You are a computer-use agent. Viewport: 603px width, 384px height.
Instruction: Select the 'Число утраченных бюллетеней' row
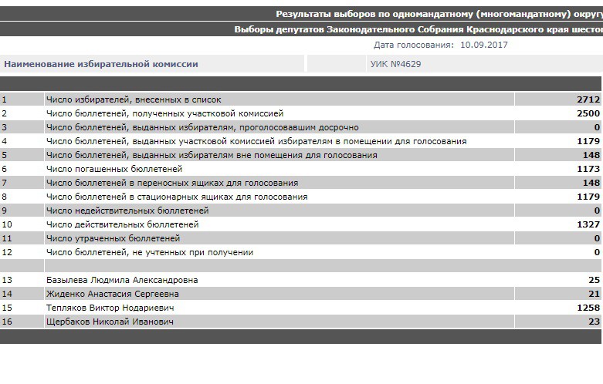113,238
